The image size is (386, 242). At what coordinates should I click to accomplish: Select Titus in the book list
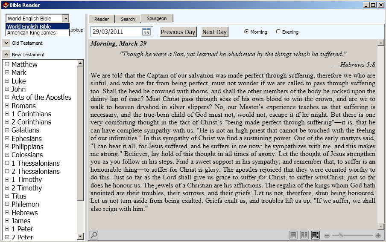click(19, 196)
